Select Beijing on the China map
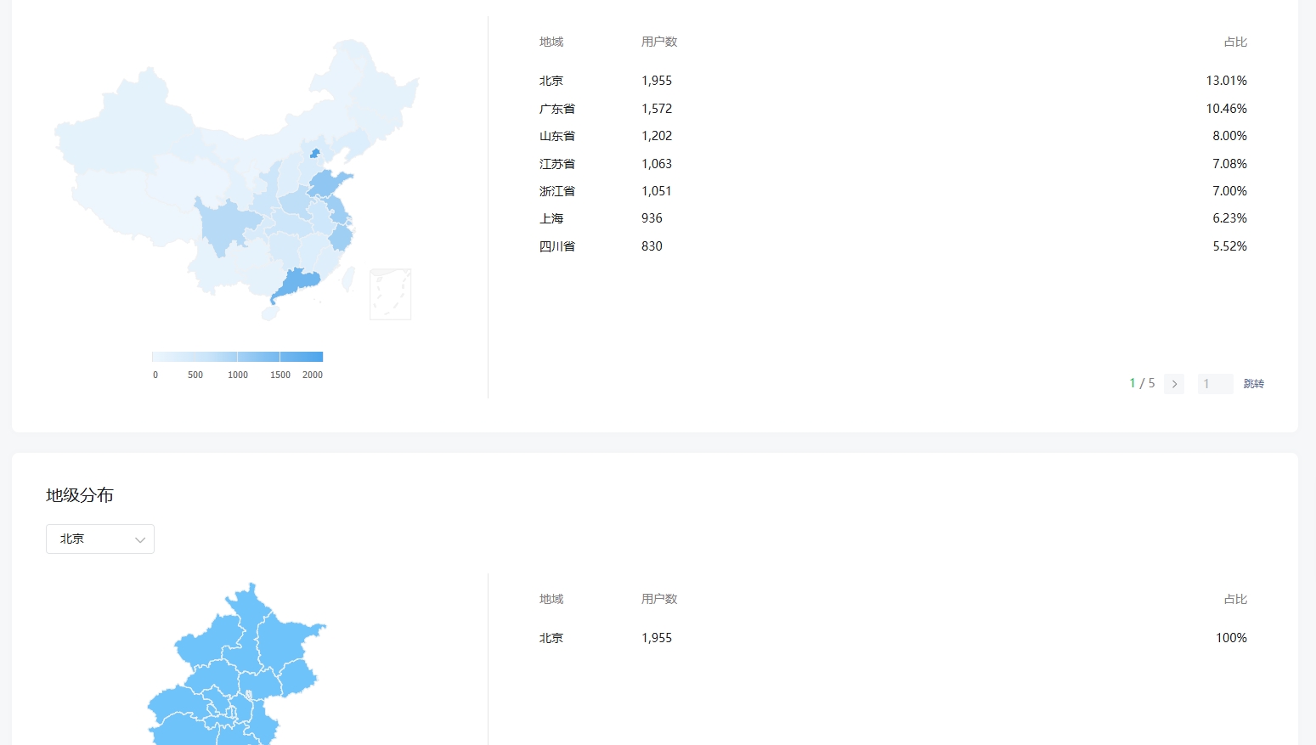The image size is (1316, 745). pos(314,153)
